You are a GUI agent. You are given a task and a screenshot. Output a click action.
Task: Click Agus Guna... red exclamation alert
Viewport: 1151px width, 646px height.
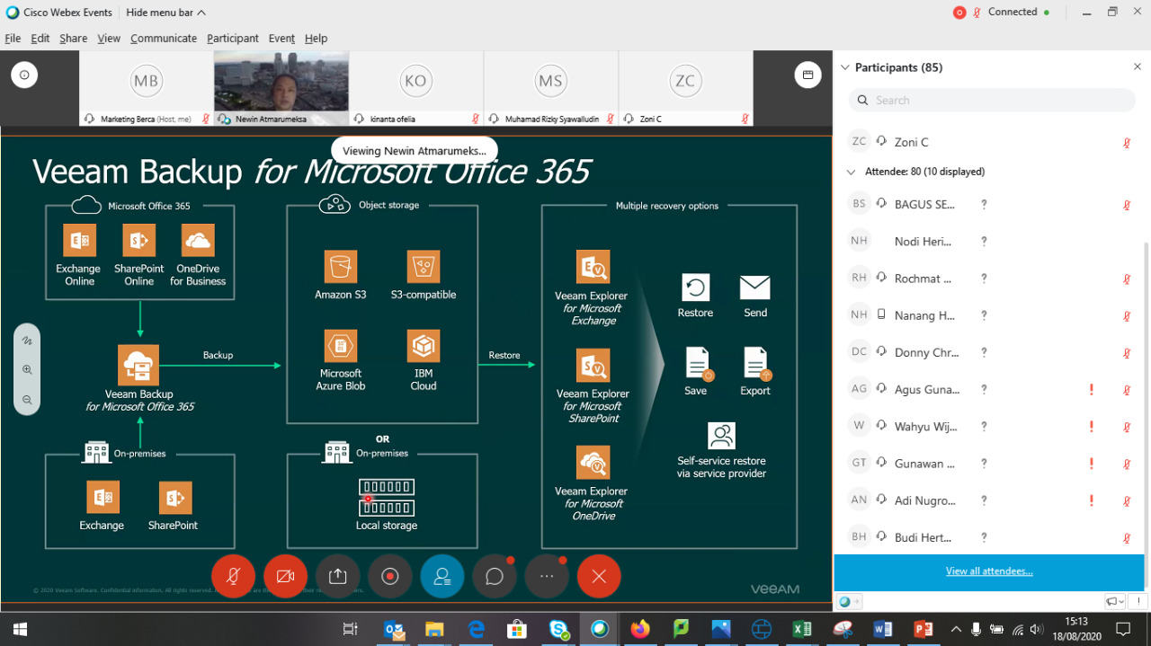coord(1092,390)
